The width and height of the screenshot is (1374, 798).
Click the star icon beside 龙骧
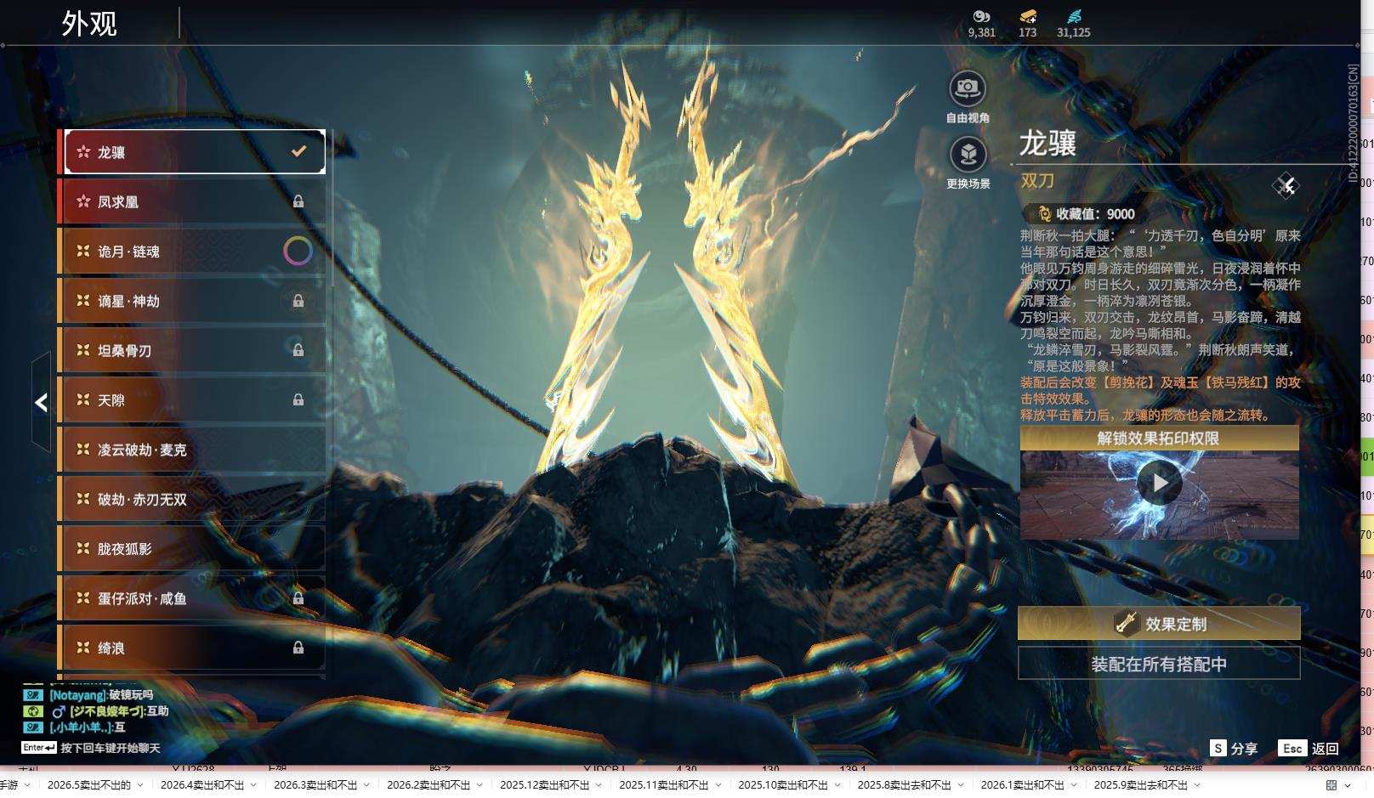(x=83, y=152)
